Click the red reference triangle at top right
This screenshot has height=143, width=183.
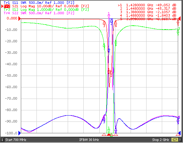179,18
